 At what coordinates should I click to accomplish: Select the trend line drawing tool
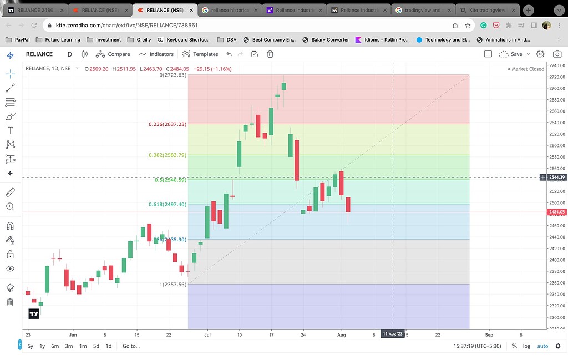[10, 88]
